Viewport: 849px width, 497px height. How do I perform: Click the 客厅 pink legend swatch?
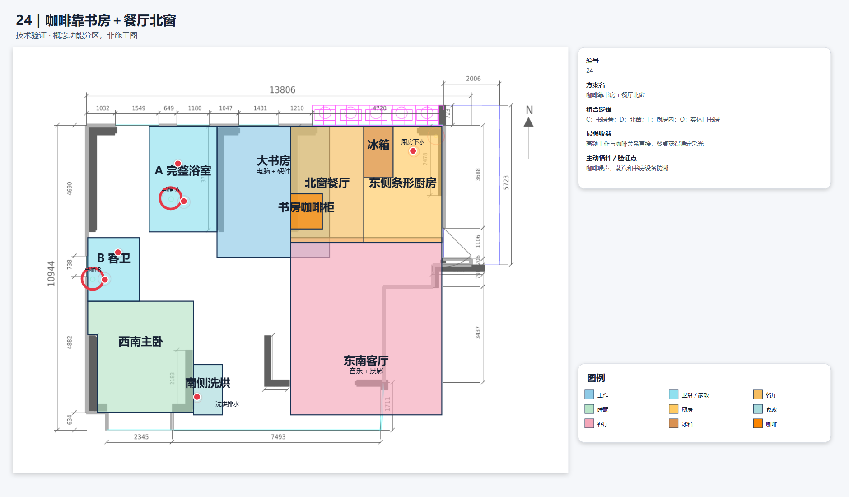(x=589, y=423)
